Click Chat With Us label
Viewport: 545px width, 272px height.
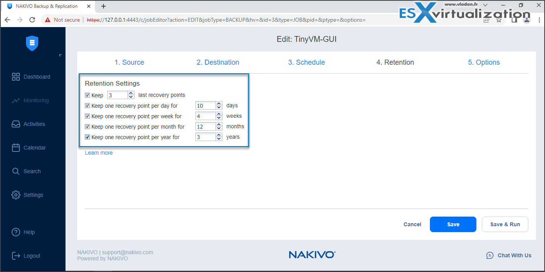coord(514,255)
